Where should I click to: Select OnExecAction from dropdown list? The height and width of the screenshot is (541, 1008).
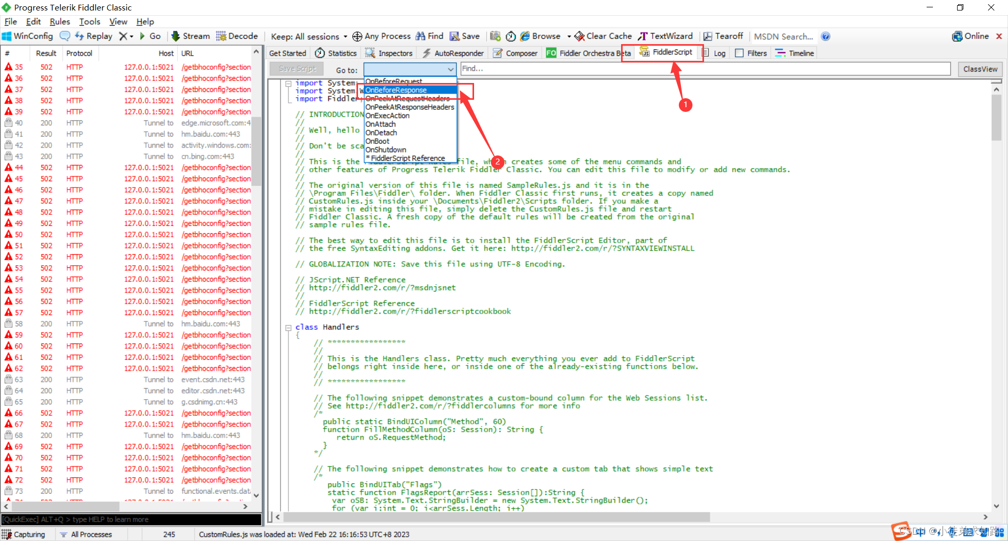tap(410, 116)
